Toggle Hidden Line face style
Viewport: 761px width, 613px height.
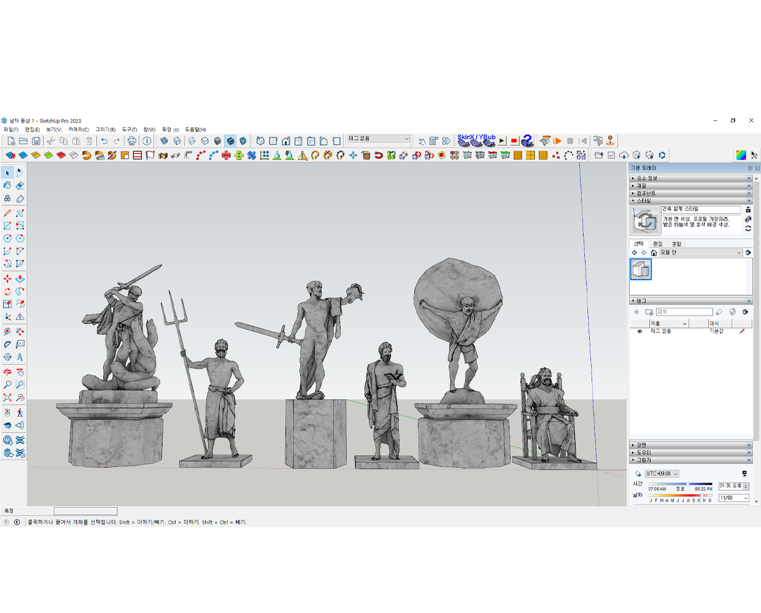point(204,141)
